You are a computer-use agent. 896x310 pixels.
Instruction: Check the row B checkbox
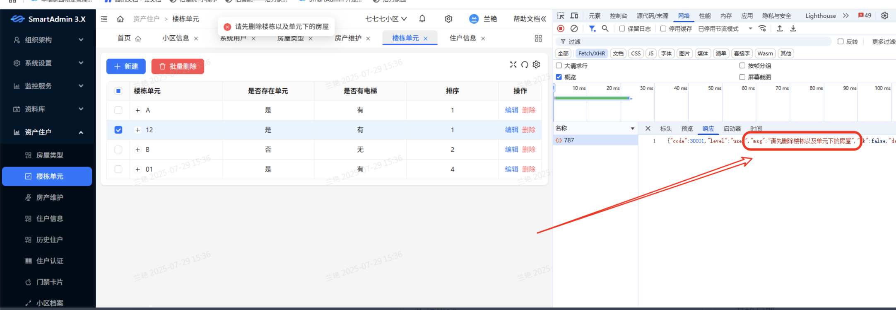pos(118,150)
